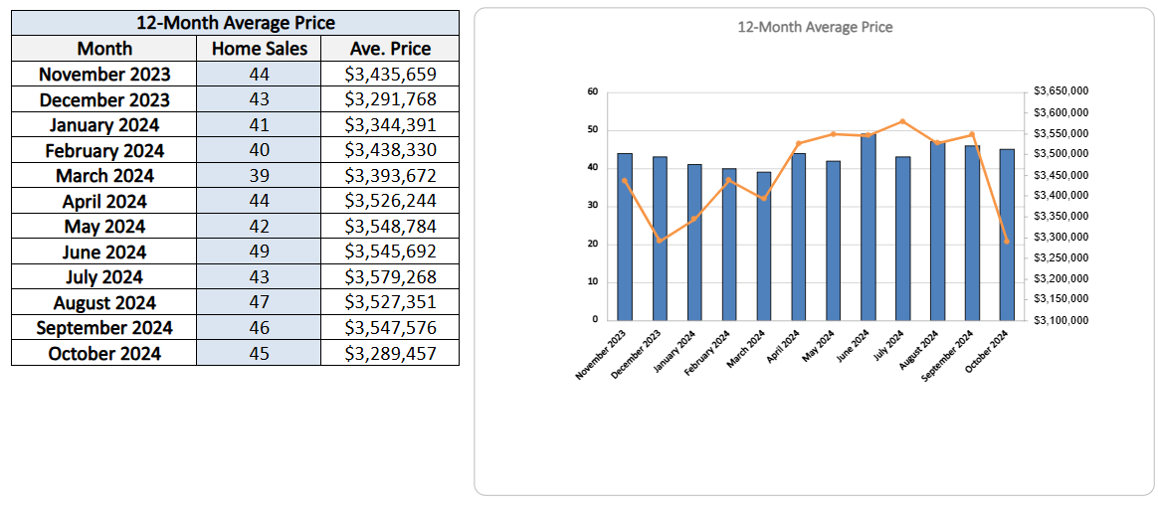Select the 'May 2024' table cell

(x=104, y=226)
